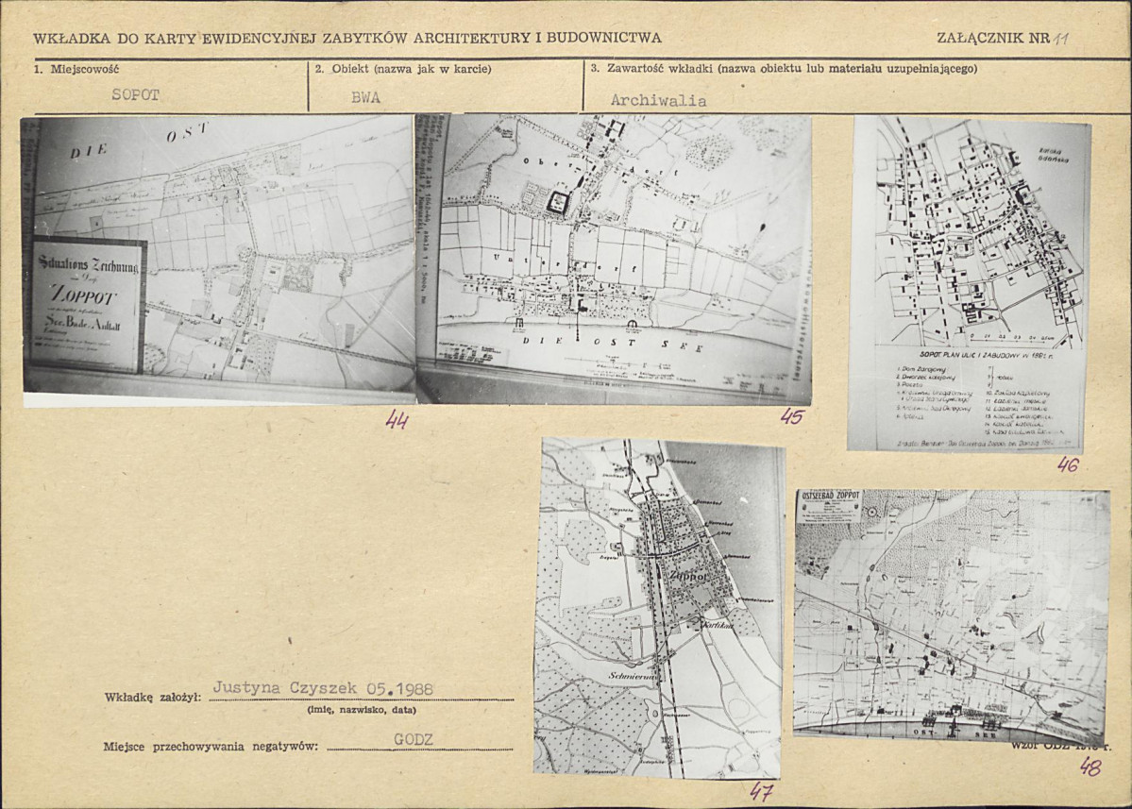The width and height of the screenshot is (1132, 809).
Task: Click the Situations Zeichnung Zoppot title card
Action: (88, 305)
